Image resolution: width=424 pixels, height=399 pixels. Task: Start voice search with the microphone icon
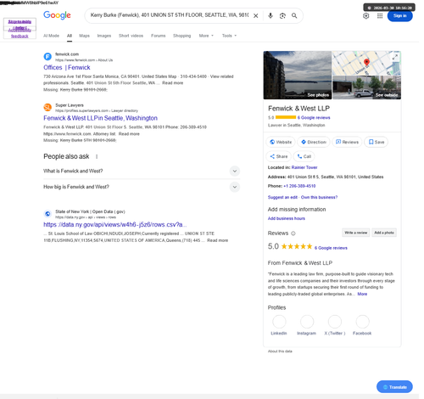click(271, 16)
